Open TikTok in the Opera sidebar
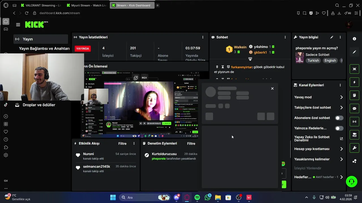362x203 pixels. coord(6,105)
